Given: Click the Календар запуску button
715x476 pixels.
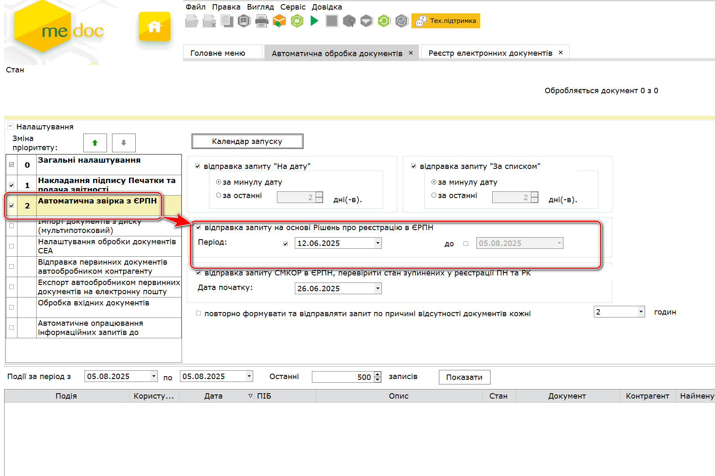Looking at the screenshot, I should [247, 141].
